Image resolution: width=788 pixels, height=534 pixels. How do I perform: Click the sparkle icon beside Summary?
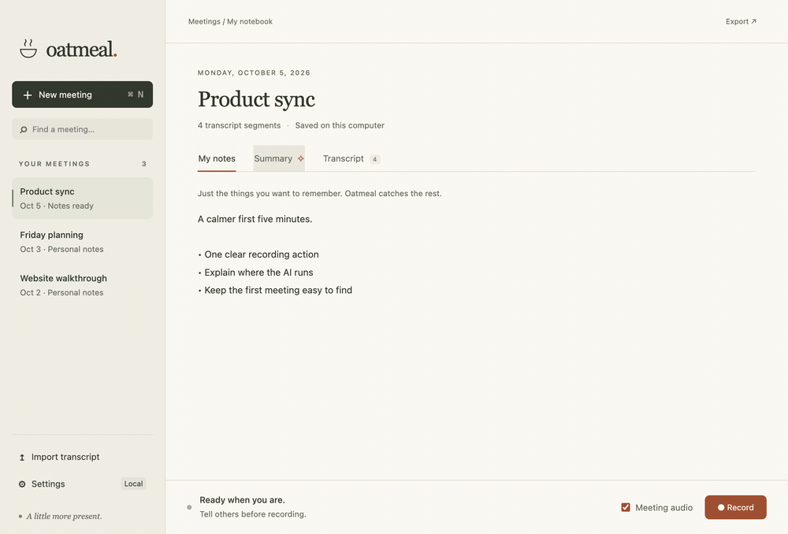coord(300,159)
